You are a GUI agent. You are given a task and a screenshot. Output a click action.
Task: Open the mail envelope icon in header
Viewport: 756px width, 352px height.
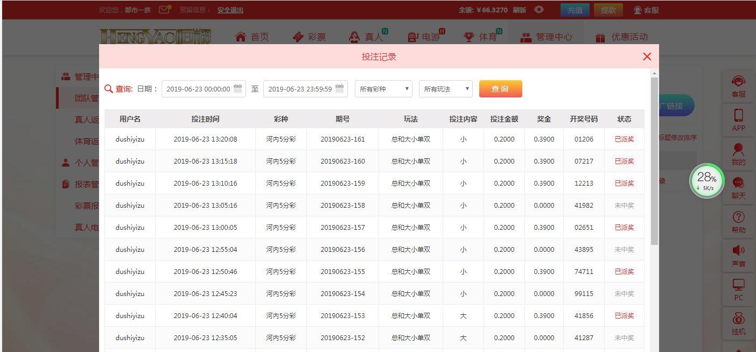click(x=165, y=9)
